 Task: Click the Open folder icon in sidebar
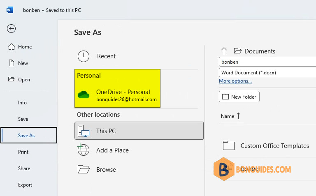(x=11, y=79)
